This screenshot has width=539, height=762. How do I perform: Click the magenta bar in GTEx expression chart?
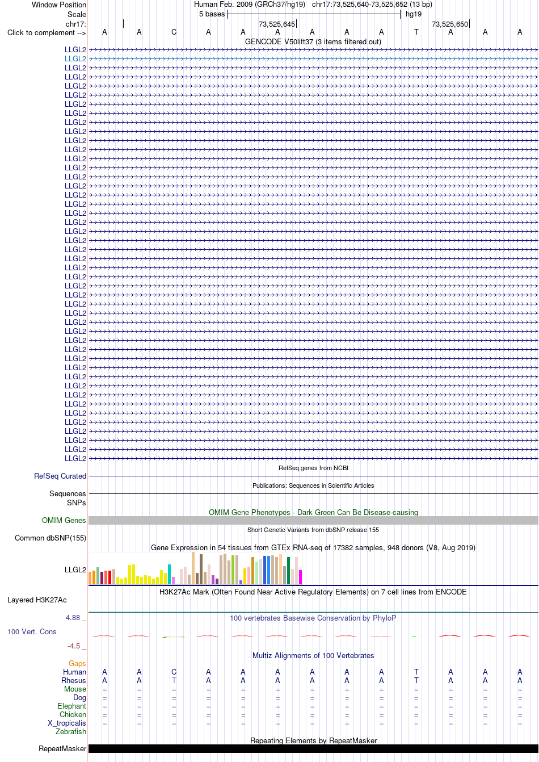(301, 577)
